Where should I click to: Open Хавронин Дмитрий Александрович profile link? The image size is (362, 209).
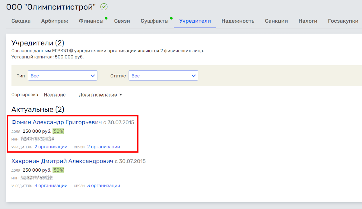click(62, 161)
